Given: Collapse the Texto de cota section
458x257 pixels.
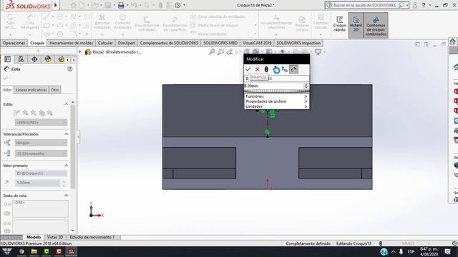Looking at the screenshot, I should tap(67, 196).
